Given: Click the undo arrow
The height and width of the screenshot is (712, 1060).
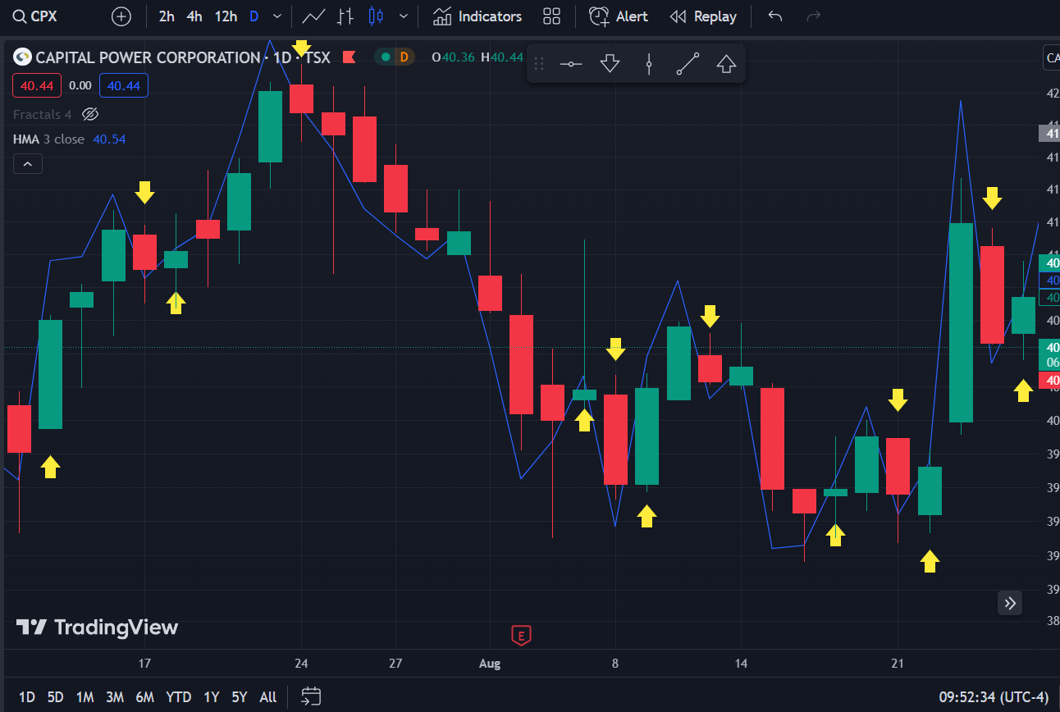Looking at the screenshot, I should (774, 16).
